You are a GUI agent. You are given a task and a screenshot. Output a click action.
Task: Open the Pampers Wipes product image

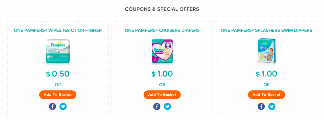(58, 51)
